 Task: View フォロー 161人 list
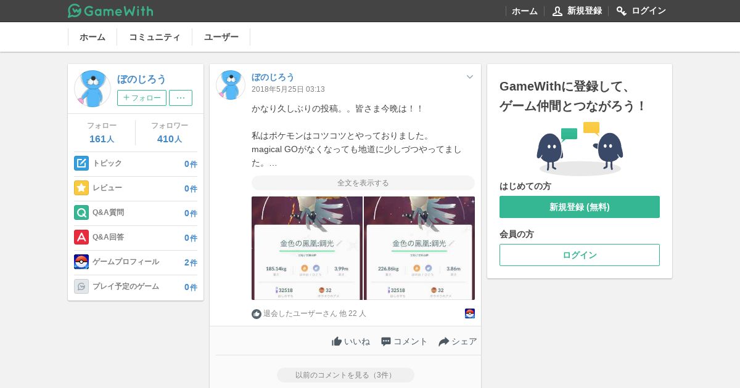coord(102,132)
